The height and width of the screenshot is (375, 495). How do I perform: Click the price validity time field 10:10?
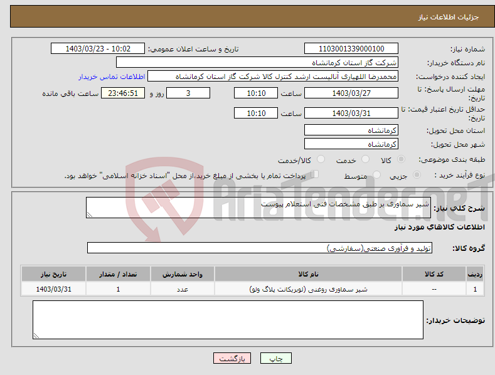click(x=256, y=113)
